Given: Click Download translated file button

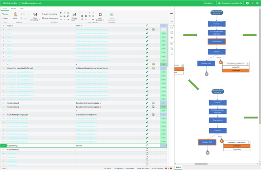Looking at the screenshot, I should [230, 3].
